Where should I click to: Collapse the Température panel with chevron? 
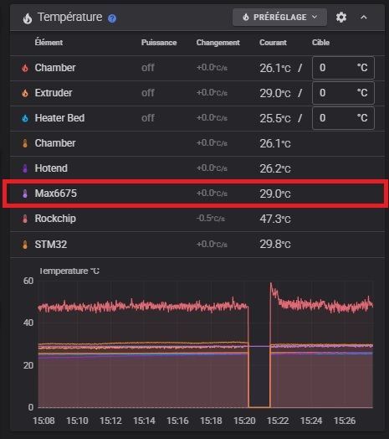coord(364,18)
